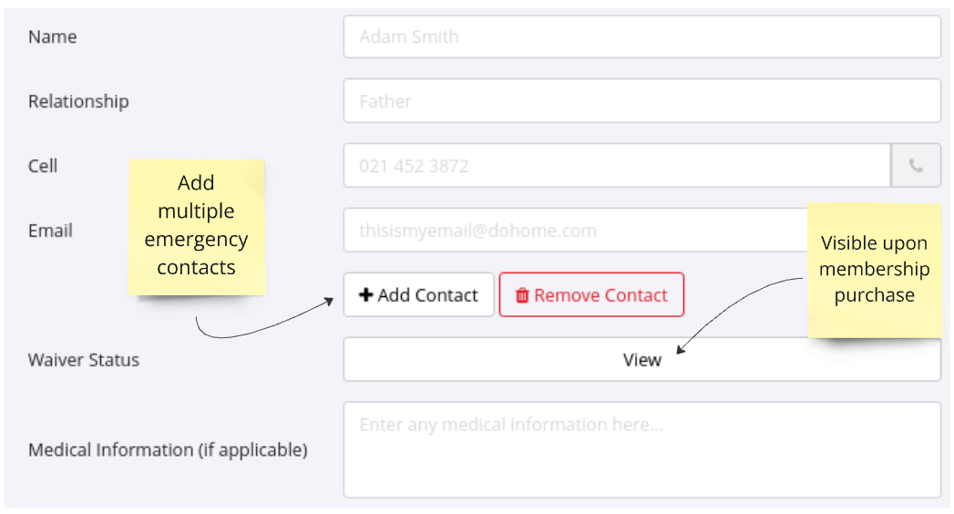
Task: Focus the Name input field
Action: 641,37
